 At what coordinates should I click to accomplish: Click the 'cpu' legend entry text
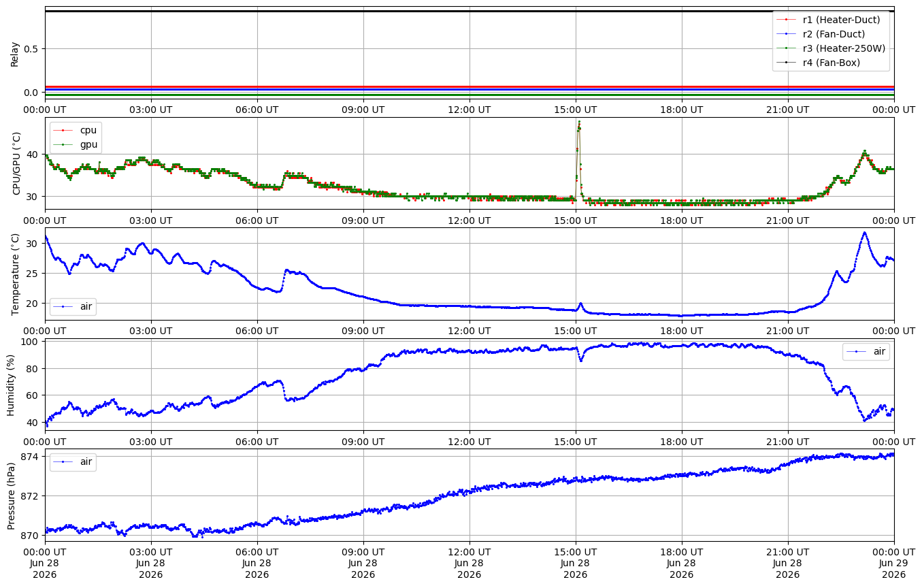coord(88,130)
